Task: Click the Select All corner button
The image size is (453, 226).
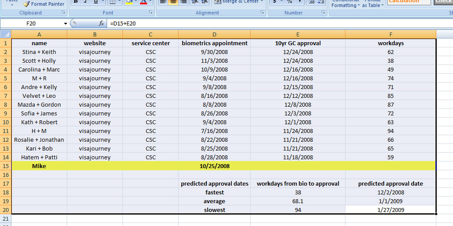Action: click(x=6, y=34)
